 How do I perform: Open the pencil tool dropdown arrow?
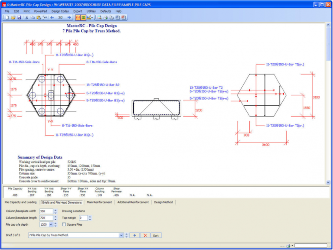[x=92, y=18]
